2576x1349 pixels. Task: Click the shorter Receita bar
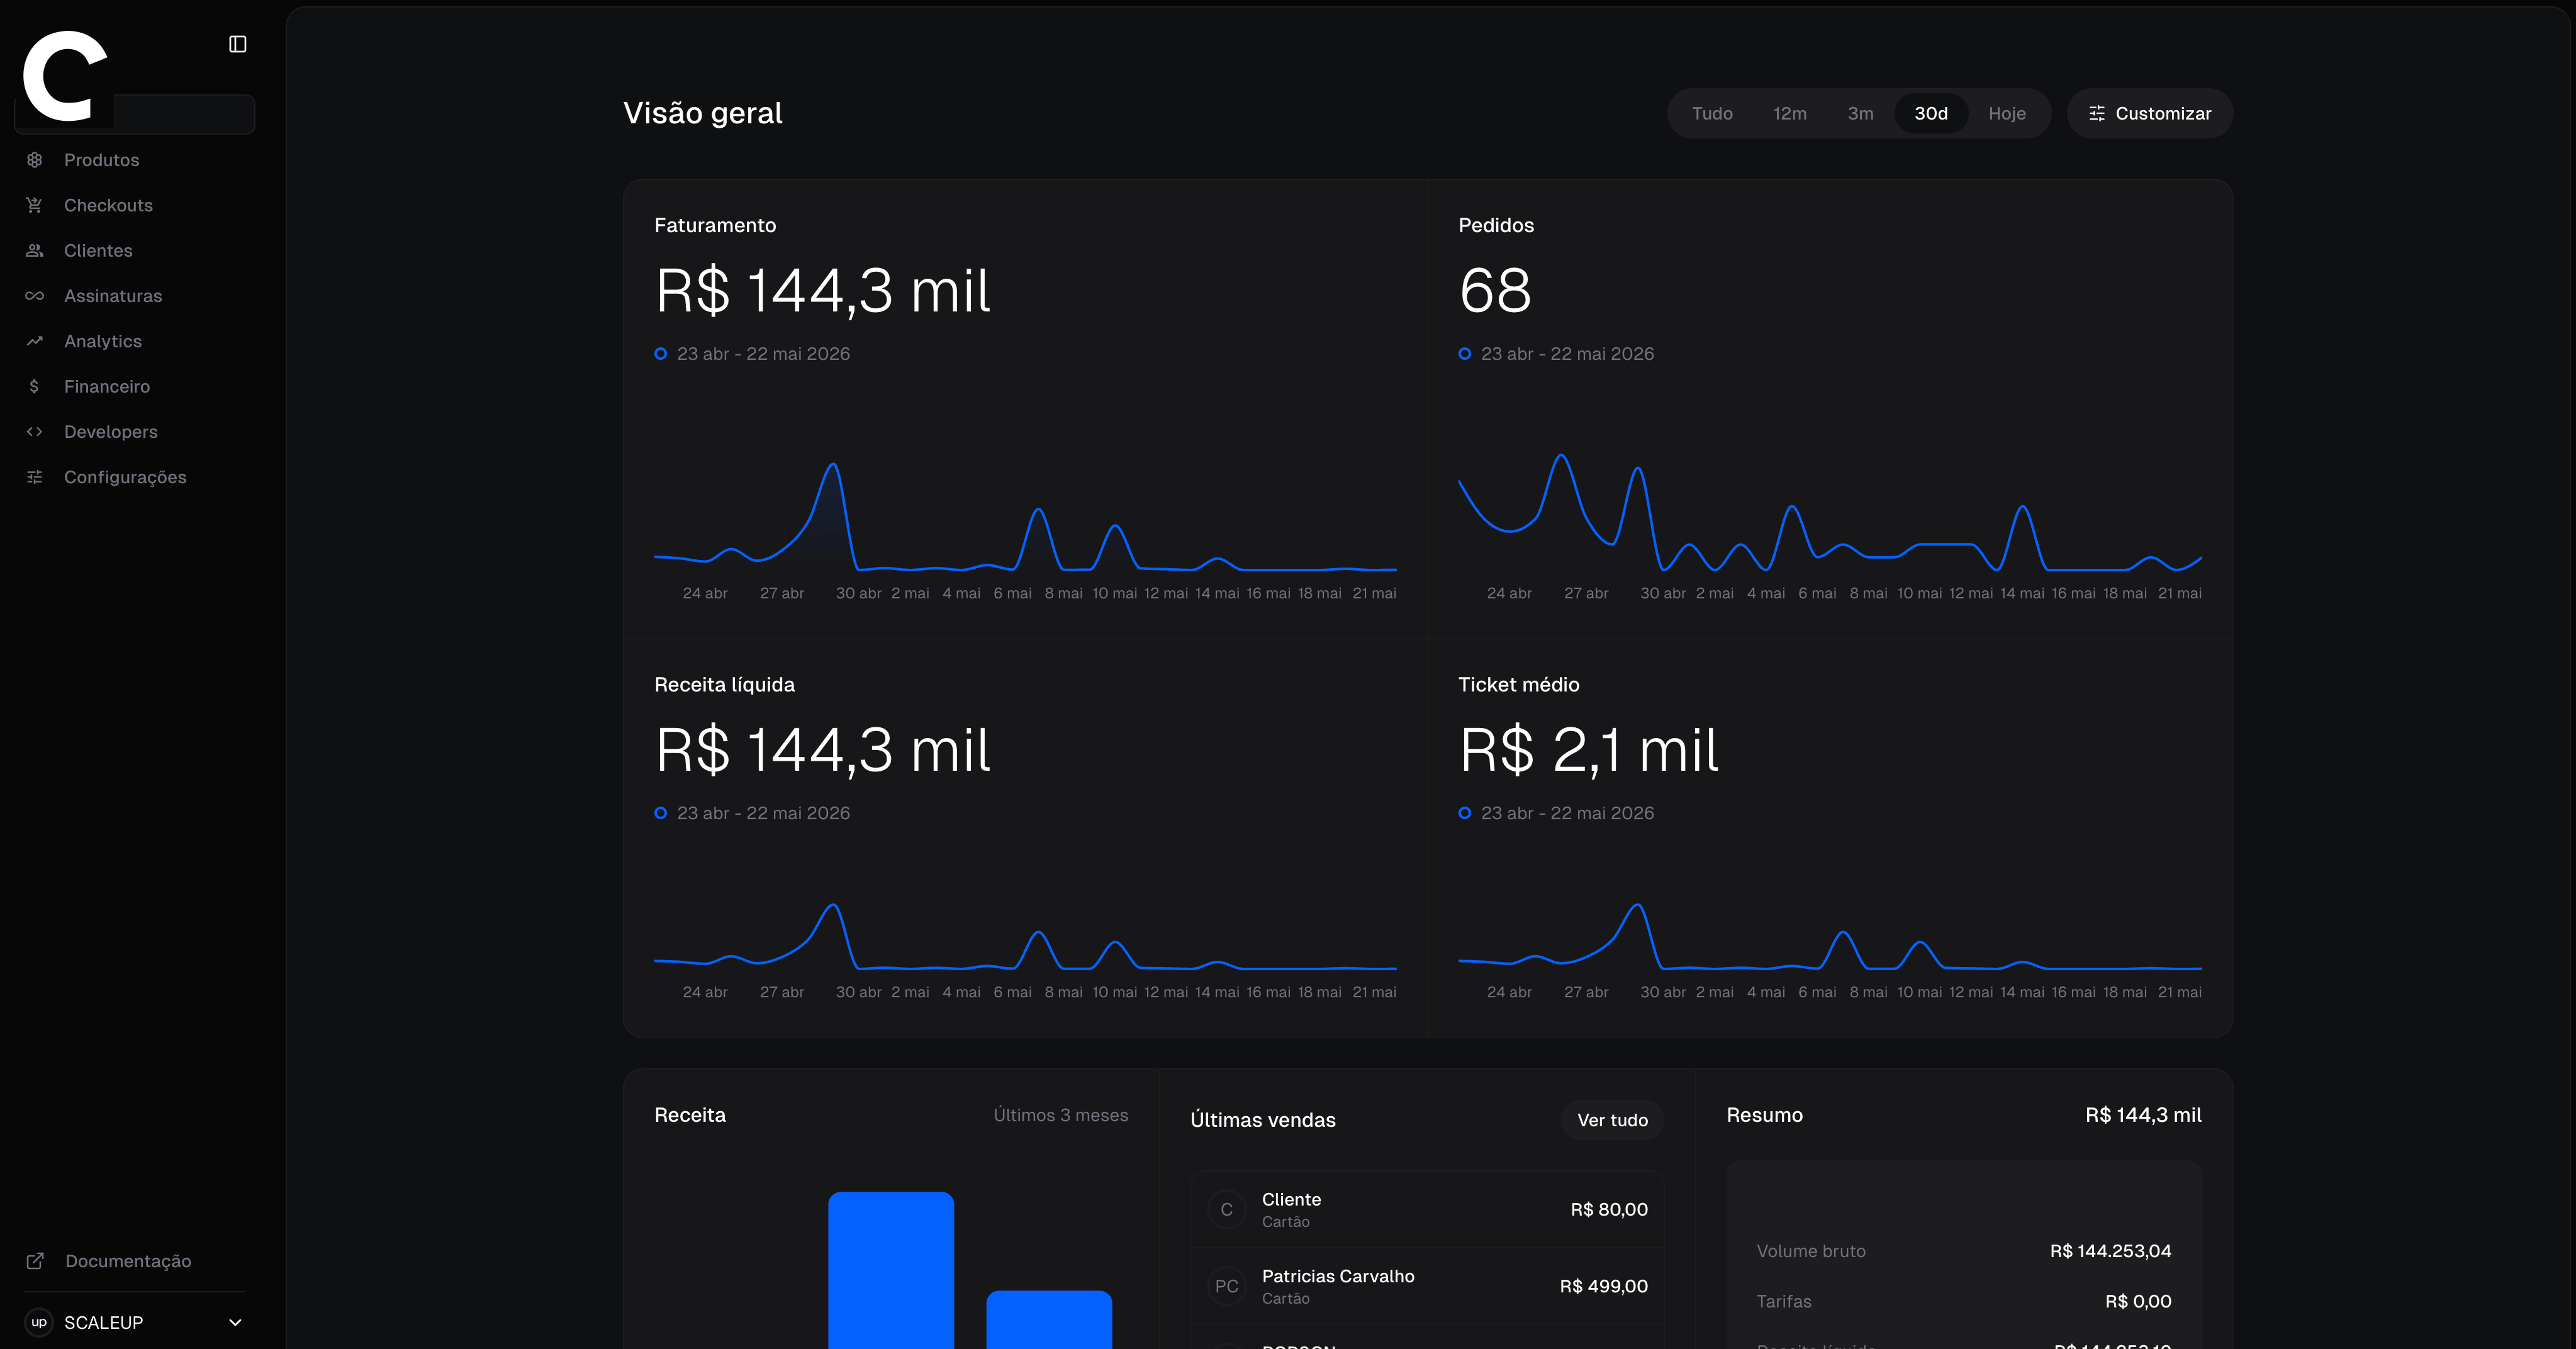point(1049,1319)
